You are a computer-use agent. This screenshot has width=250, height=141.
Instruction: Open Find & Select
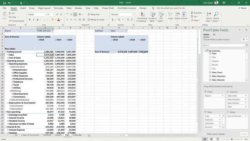point(216,17)
